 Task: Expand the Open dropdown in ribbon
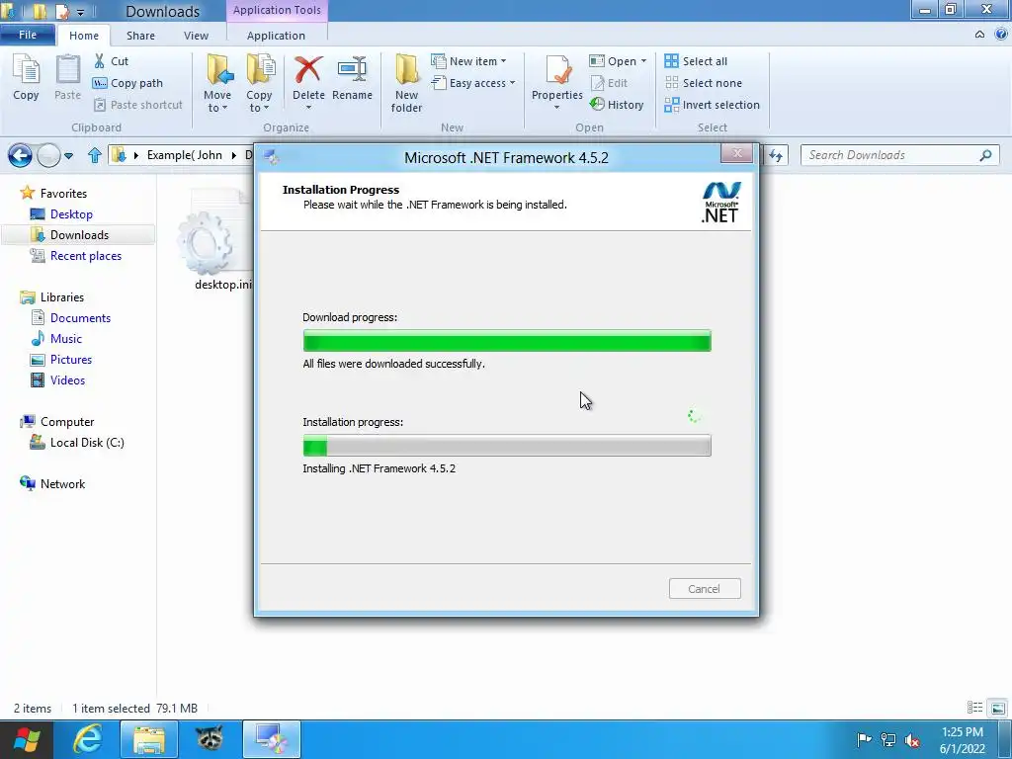click(x=618, y=61)
